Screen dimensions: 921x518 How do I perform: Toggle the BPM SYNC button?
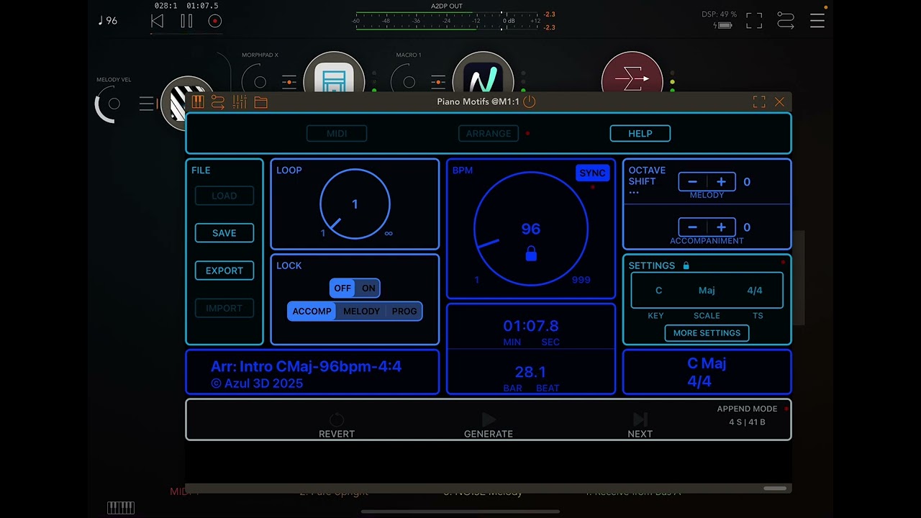[x=592, y=173]
